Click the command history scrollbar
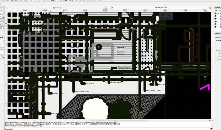The image size is (221, 130). tap(212, 124)
